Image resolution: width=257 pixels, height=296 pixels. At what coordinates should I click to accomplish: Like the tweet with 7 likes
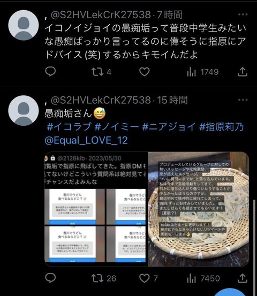click(x=148, y=278)
